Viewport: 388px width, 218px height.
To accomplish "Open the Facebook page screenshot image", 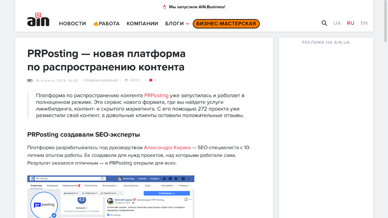I will tap(111, 197).
